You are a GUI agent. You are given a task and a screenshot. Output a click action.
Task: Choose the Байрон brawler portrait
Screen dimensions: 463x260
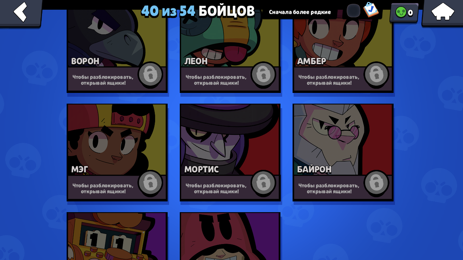[x=343, y=140]
